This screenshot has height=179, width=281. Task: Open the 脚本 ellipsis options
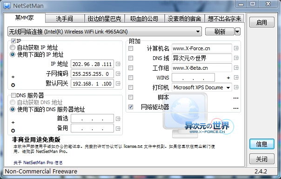point(236,98)
